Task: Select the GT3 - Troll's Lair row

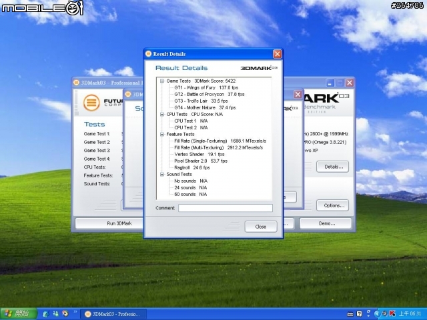Action: pos(201,101)
